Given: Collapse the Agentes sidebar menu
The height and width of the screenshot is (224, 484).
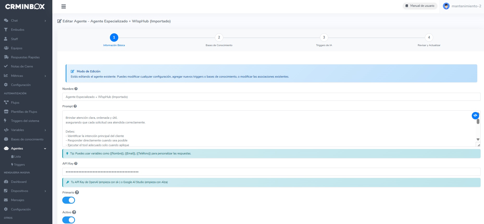Looking at the screenshot, I should tap(45, 148).
